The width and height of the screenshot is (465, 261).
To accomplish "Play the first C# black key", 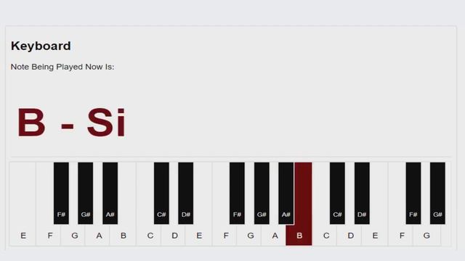I will pos(161,193).
